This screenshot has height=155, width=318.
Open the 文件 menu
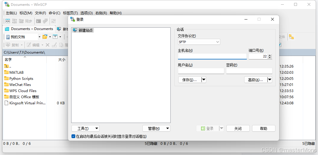pyautogui.click(x=41, y=13)
